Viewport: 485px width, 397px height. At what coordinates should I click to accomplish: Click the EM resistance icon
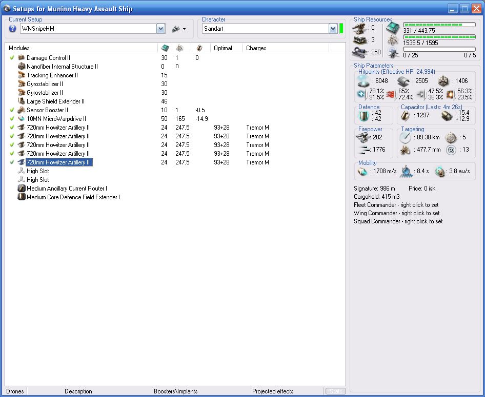point(361,94)
